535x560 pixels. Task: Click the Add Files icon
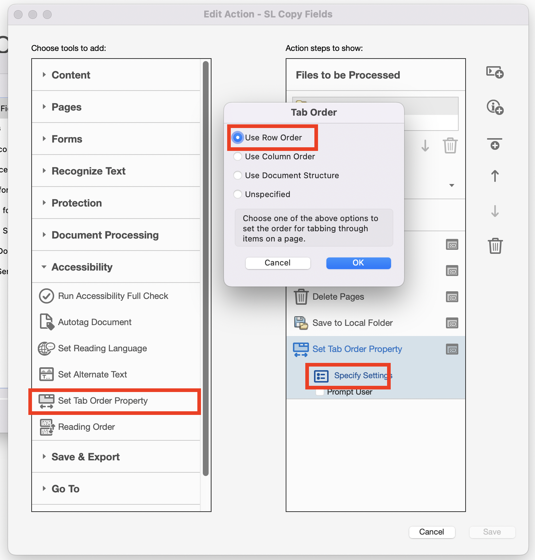click(494, 73)
